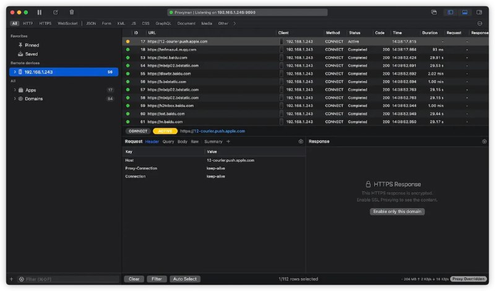The height and width of the screenshot is (291, 495).
Task: Select the row for https://b.bdstatic.com
Action: tap(305, 82)
